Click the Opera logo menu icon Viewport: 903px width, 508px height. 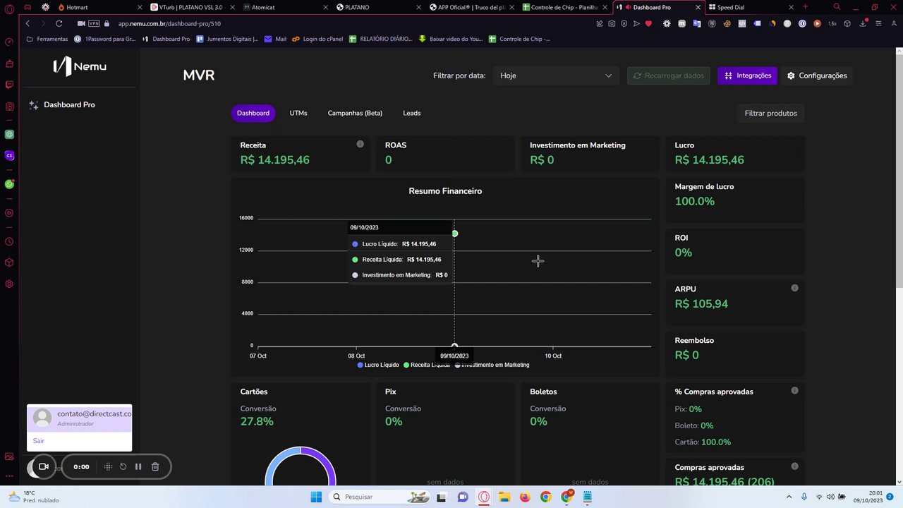coord(9,9)
